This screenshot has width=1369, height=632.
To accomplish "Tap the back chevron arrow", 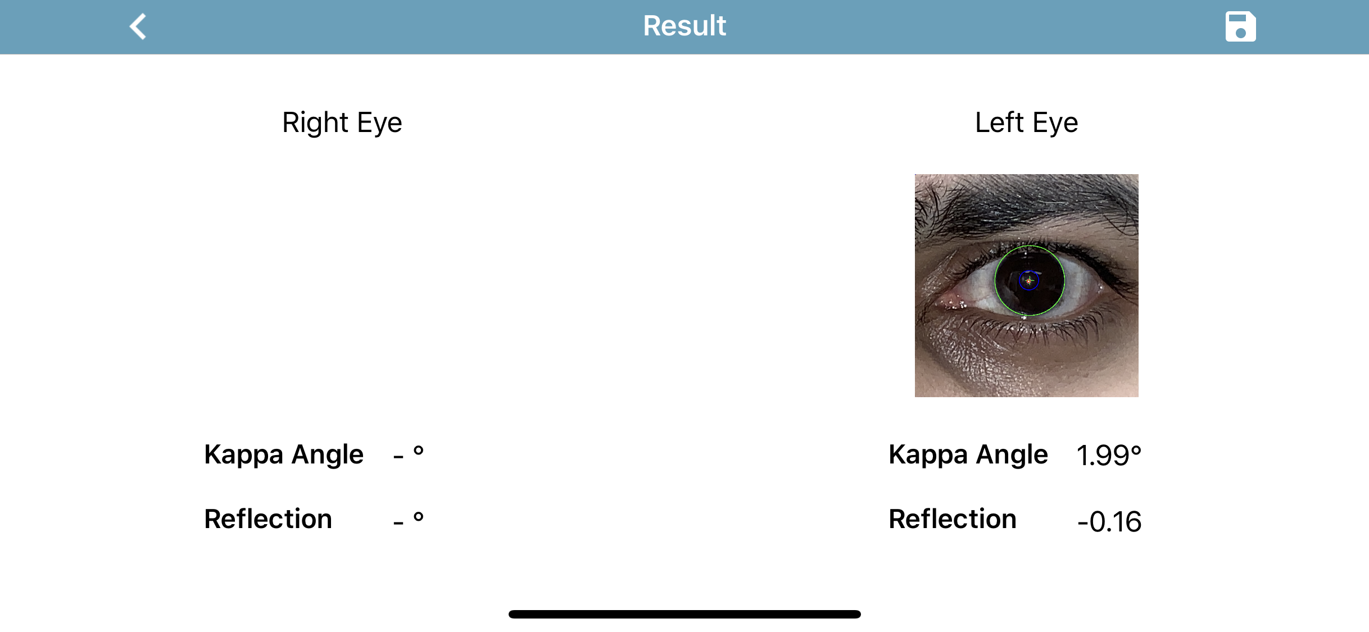I will (138, 26).
